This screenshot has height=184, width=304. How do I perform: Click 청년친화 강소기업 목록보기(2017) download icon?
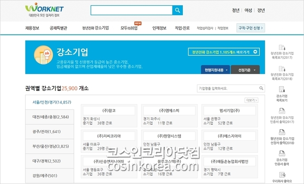(282, 48)
